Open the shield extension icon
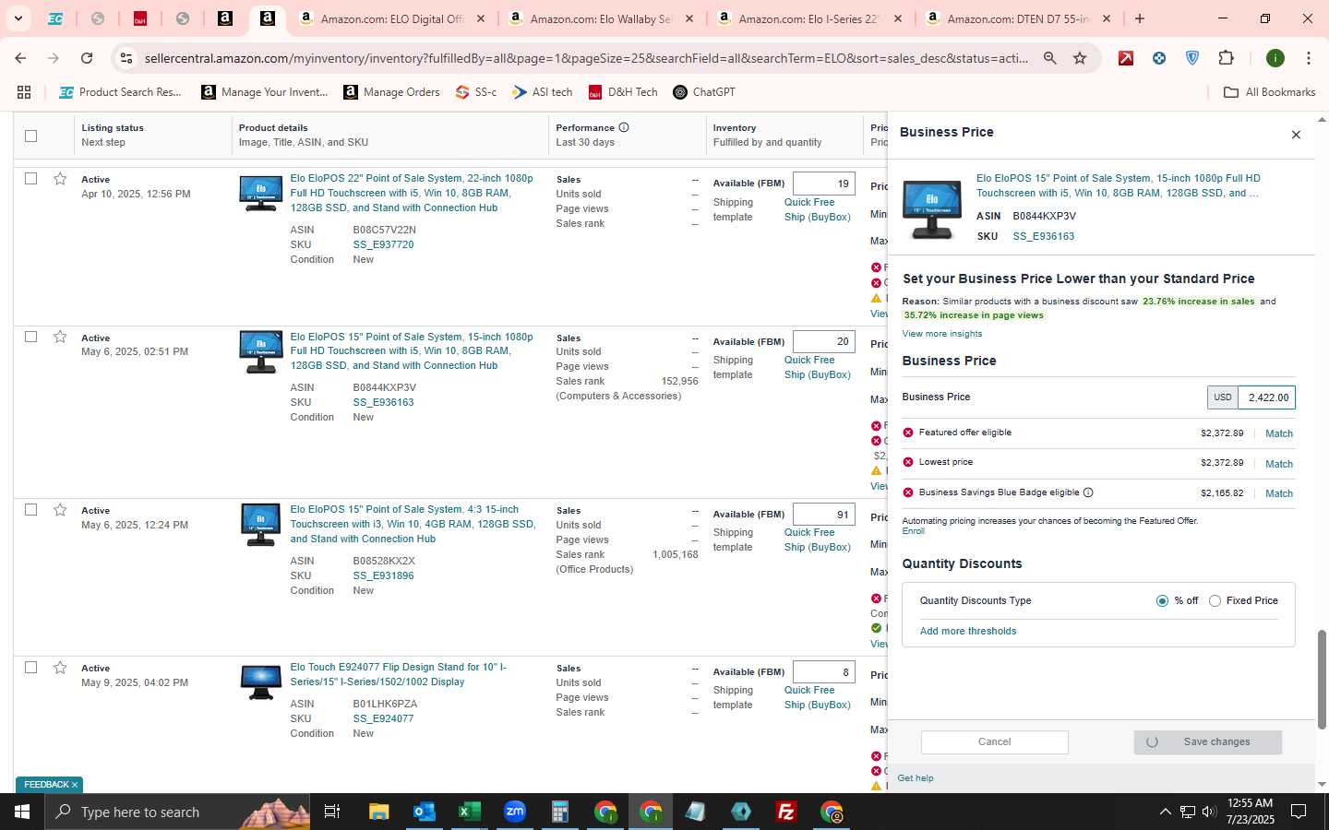This screenshot has width=1329, height=830. coord(1192,58)
